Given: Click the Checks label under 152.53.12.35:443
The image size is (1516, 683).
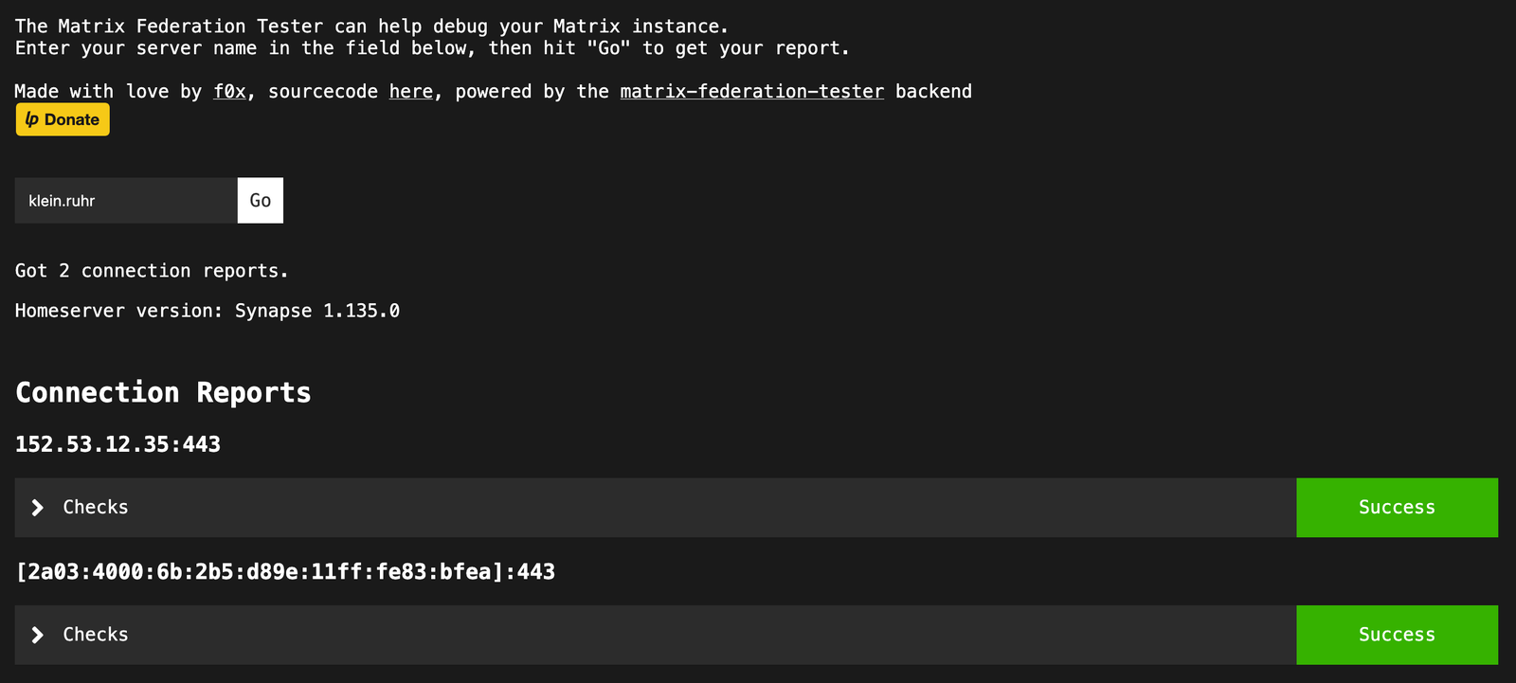Looking at the screenshot, I should point(96,507).
